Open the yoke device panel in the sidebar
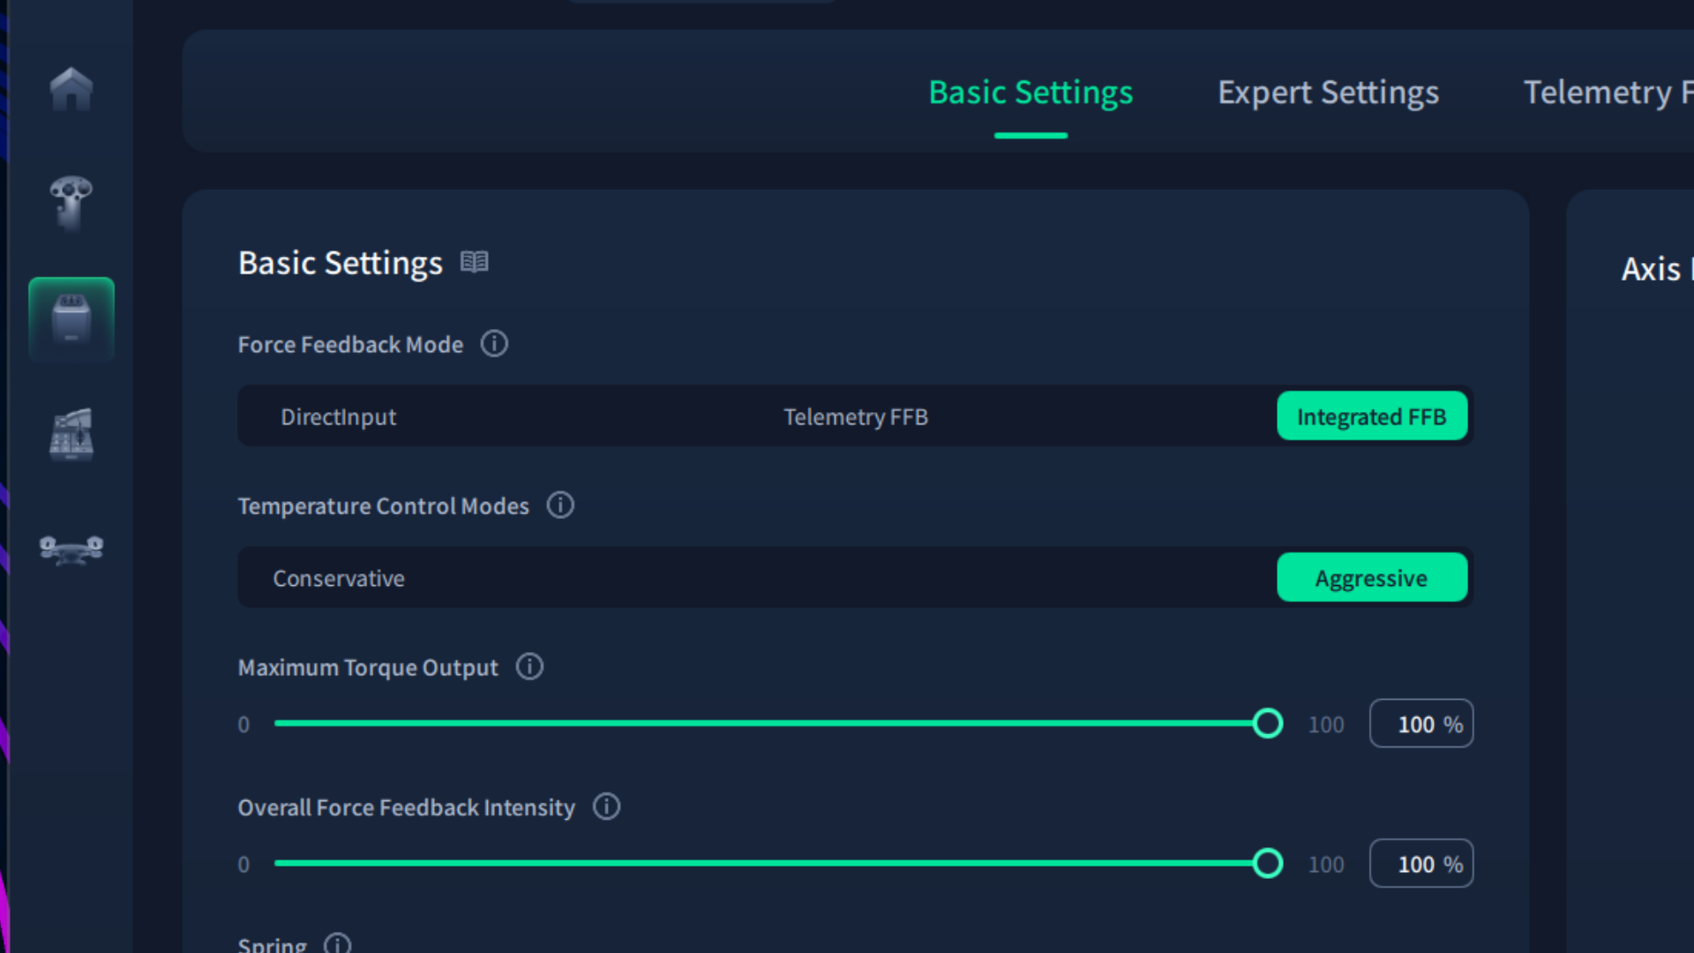 tap(71, 549)
